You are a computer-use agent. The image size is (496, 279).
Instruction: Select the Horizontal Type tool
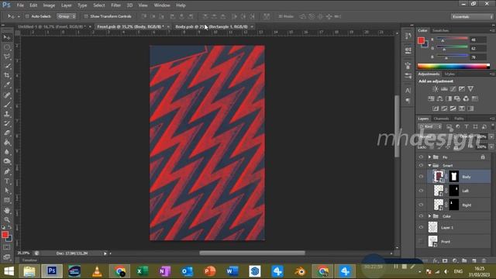(x=7, y=181)
